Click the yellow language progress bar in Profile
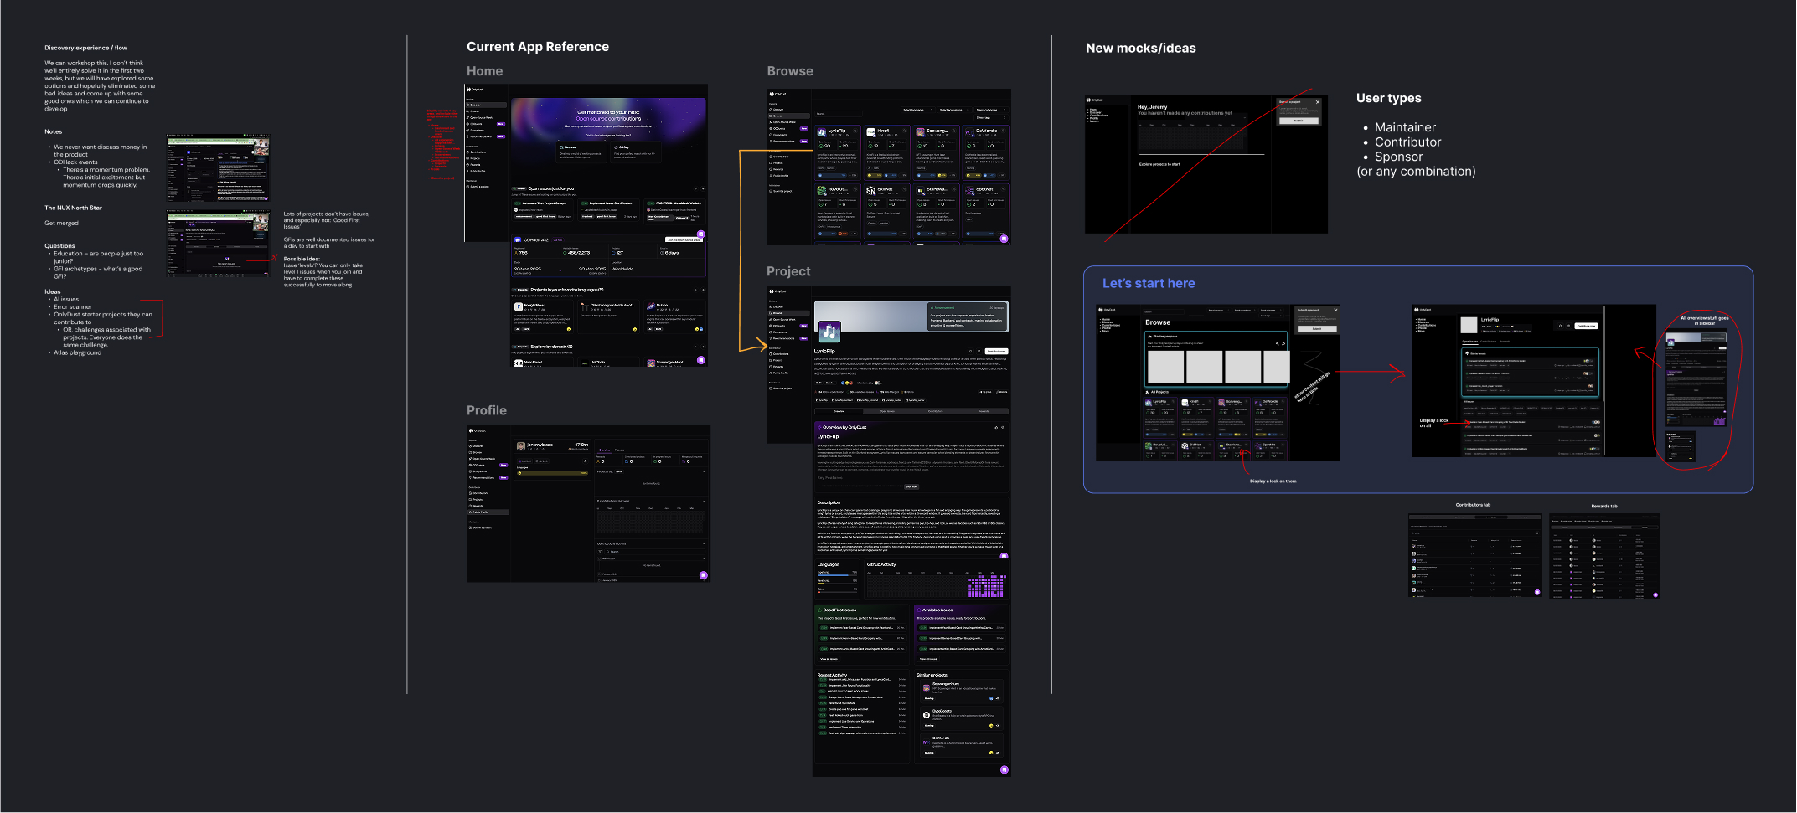Image resolution: width=1797 pixels, height=813 pixels. [x=553, y=473]
